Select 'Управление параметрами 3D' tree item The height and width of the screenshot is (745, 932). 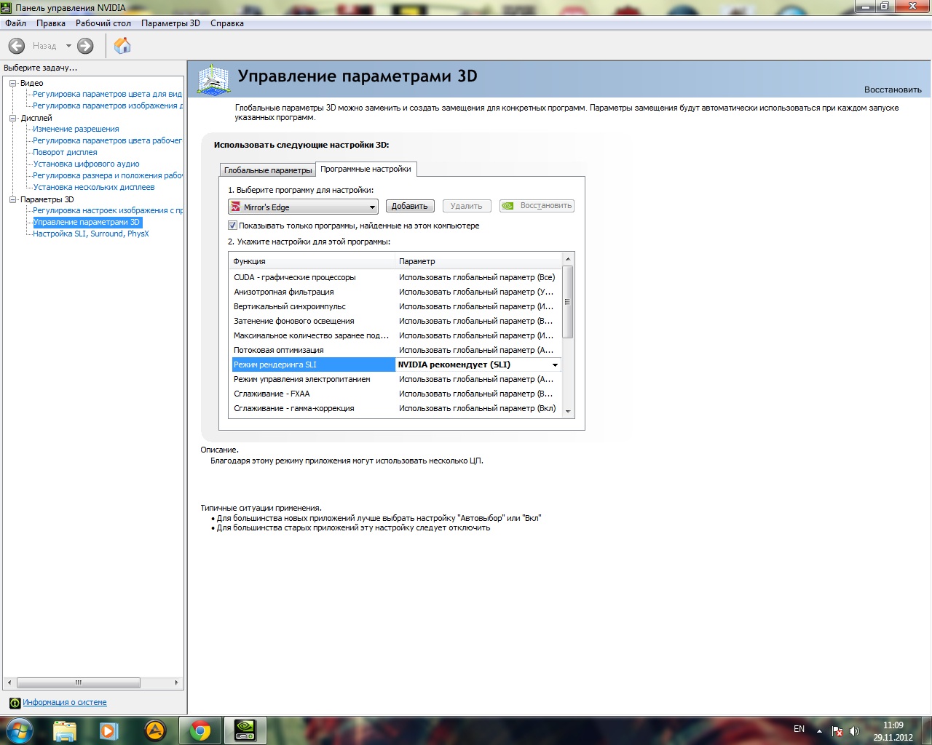87,223
